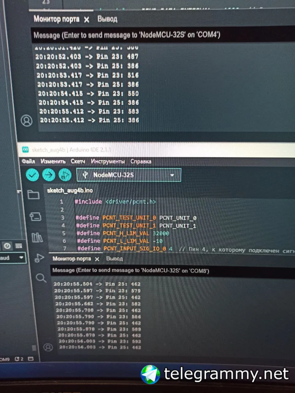Click profile icon in COM8 window sidebar
Viewport: 295px width, 393px height.
[x=48, y=347]
